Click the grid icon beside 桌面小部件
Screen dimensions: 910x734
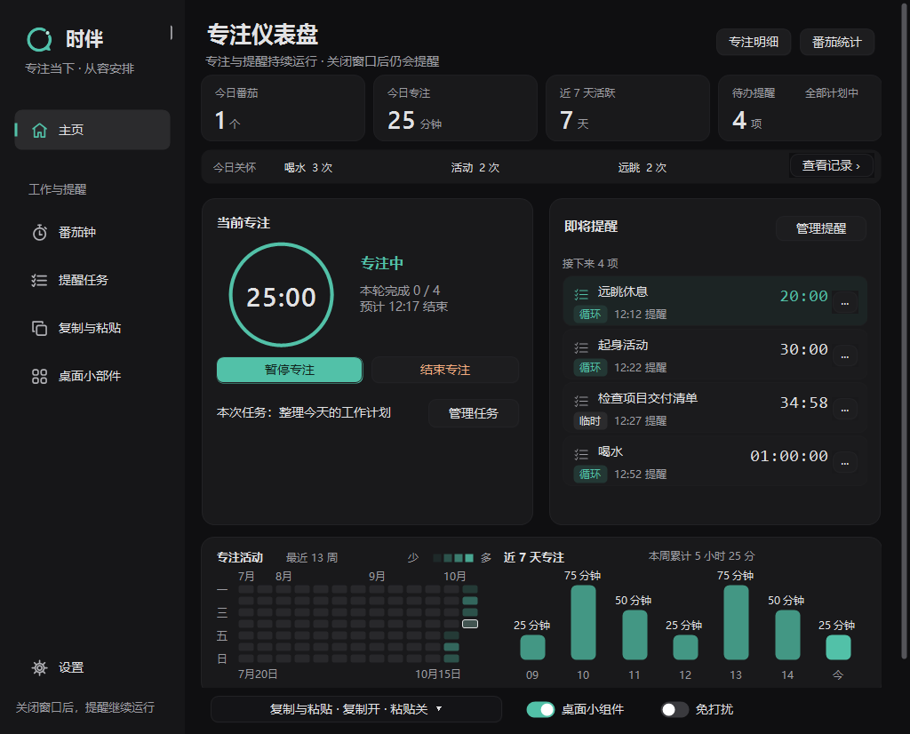coord(39,377)
